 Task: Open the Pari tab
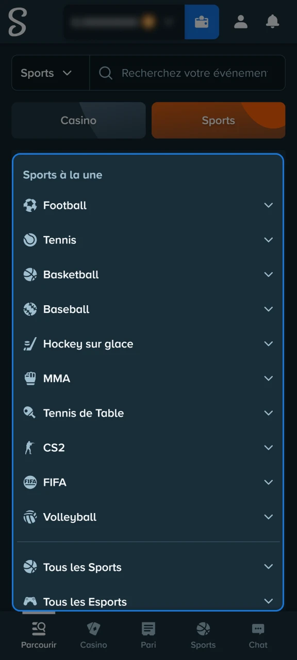tap(148, 634)
